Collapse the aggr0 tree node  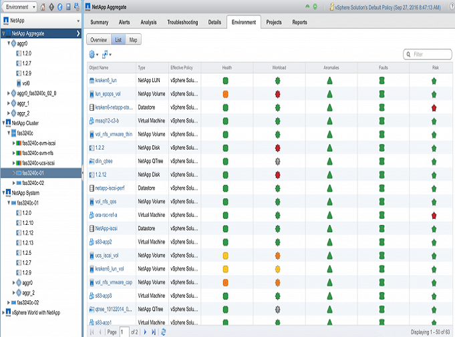[9, 43]
